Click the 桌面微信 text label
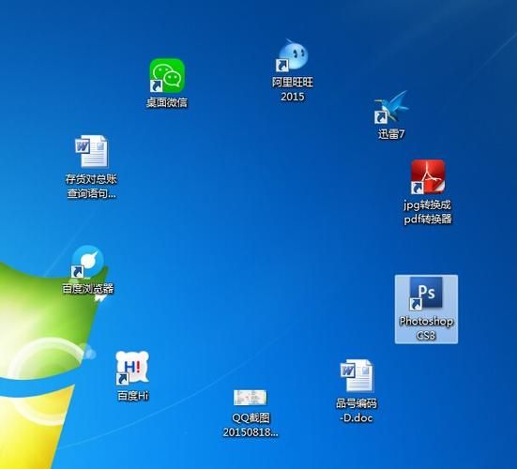 pos(167,102)
